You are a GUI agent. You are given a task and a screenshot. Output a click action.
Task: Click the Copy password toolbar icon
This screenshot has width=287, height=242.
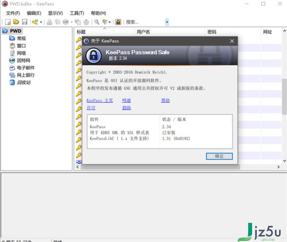58,22
